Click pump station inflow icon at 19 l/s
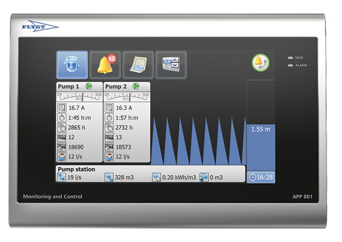Screen dimensions: 342x242 tap(61, 177)
